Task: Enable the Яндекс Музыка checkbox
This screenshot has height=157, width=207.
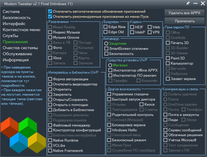Action: pos(50,32)
